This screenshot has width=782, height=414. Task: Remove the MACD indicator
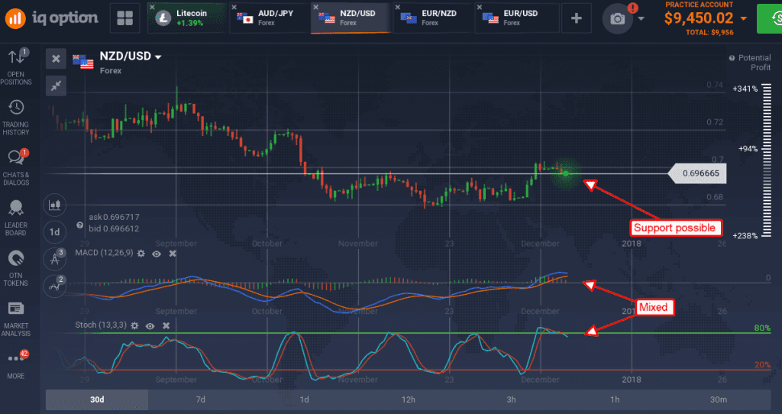[172, 254]
